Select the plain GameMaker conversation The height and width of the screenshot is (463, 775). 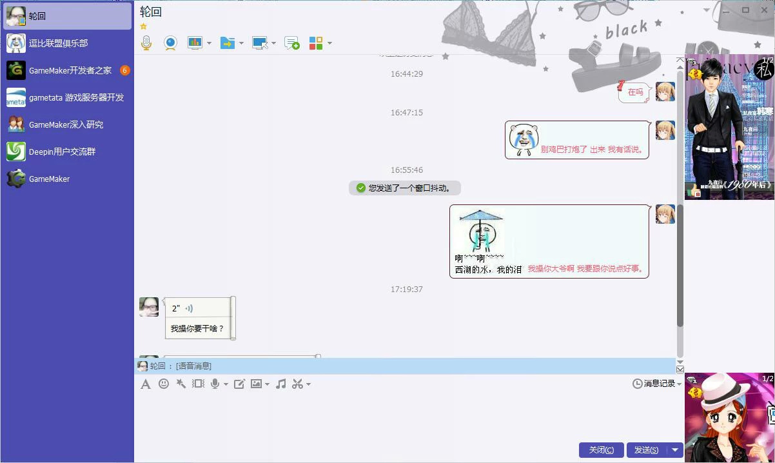click(67, 179)
